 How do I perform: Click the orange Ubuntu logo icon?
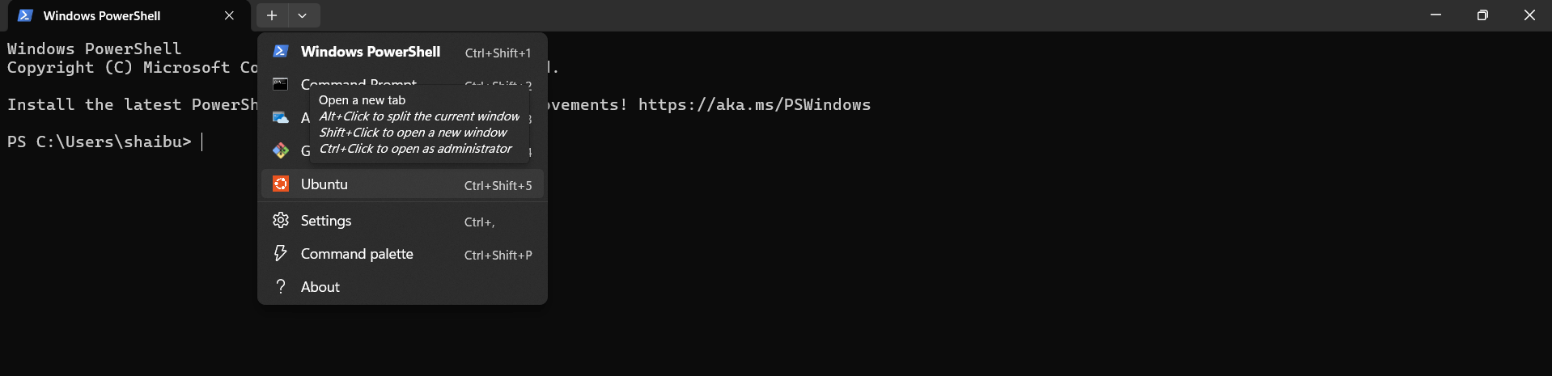[x=281, y=184]
